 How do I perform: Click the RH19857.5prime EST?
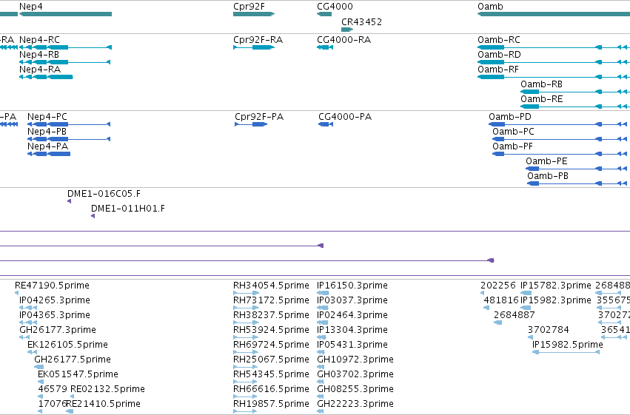pos(245,411)
